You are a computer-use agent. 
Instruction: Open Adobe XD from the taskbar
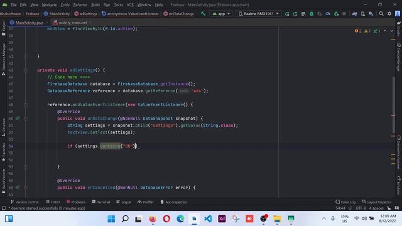tap(222, 219)
